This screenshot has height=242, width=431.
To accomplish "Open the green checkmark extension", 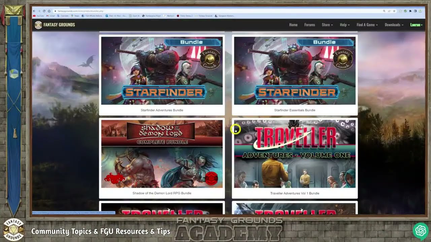I will point(405,11).
